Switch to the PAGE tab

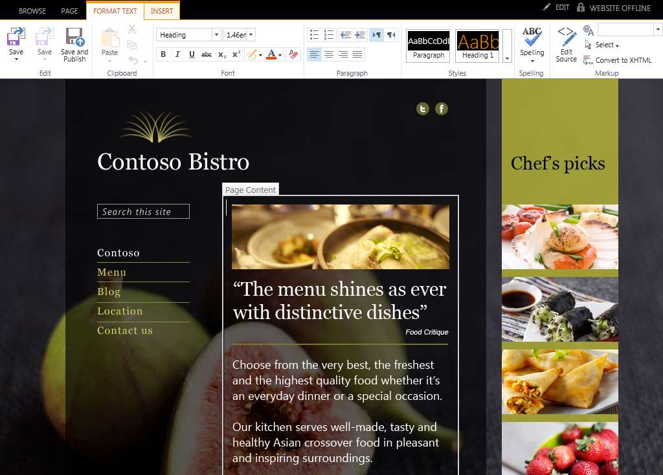click(x=69, y=11)
